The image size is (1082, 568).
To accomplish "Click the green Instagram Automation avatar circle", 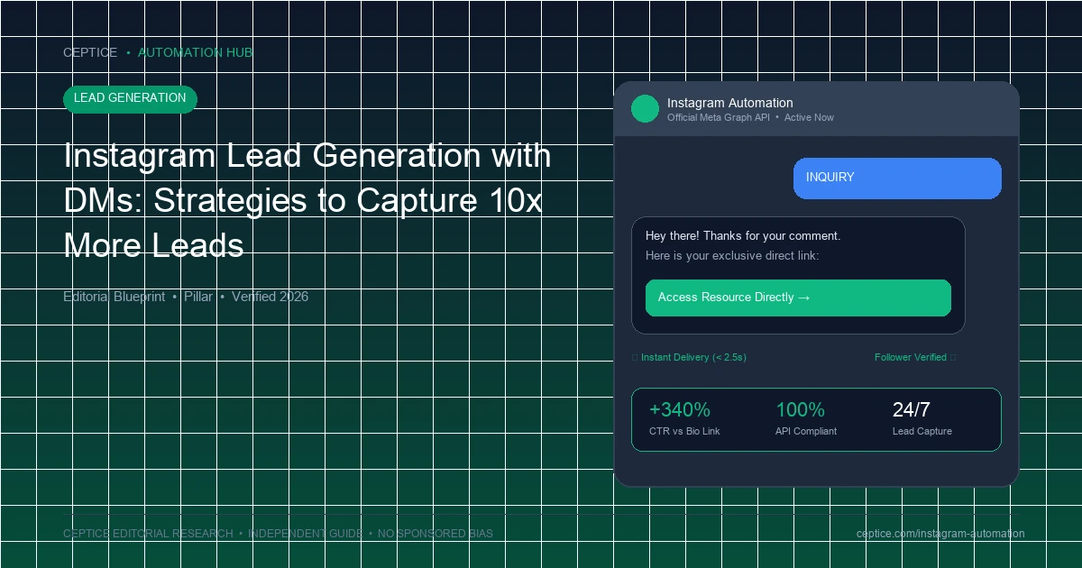I will coord(645,109).
